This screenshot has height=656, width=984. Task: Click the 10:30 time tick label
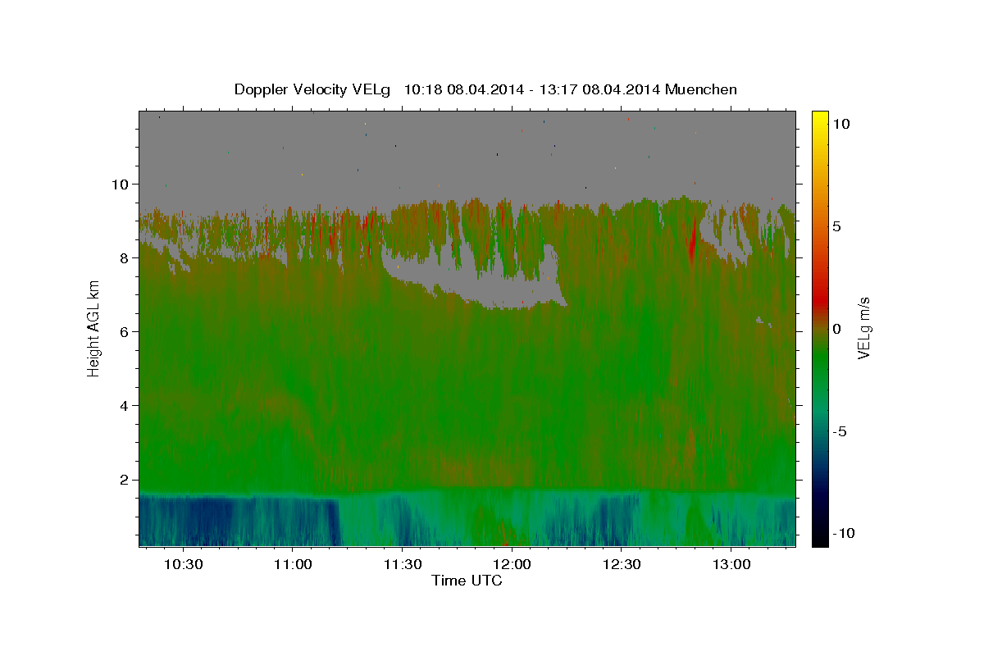183,565
